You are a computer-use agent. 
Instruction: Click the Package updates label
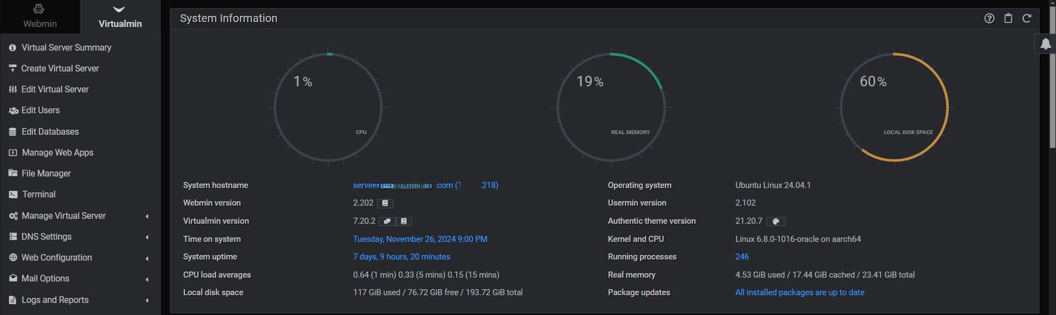(639, 292)
